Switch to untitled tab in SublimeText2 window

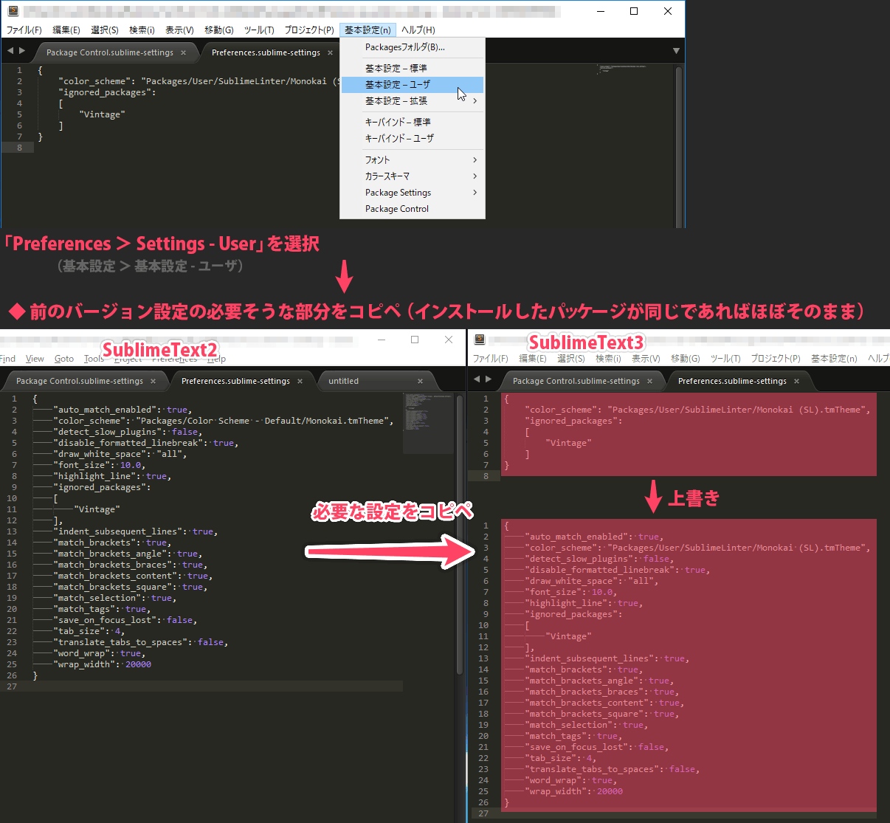click(x=344, y=381)
